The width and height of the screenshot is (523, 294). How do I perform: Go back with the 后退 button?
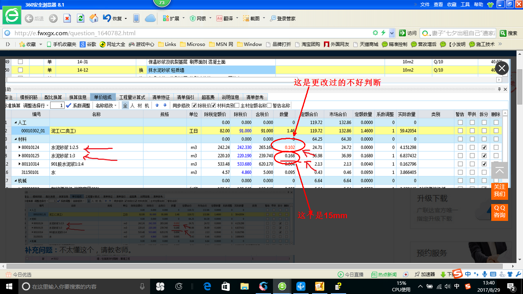(34, 18)
